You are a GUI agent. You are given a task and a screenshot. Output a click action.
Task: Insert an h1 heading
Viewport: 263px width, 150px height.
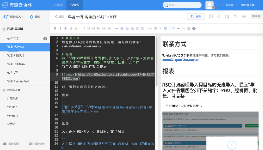(x=83, y=29)
